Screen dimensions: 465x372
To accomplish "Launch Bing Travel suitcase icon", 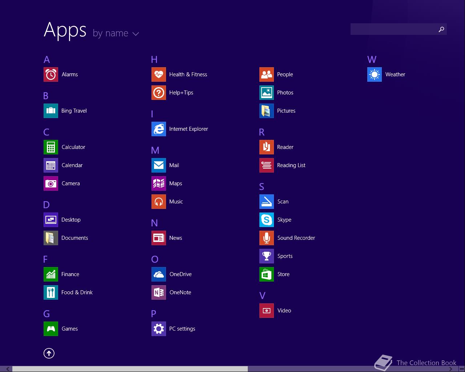I will [x=51, y=111].
